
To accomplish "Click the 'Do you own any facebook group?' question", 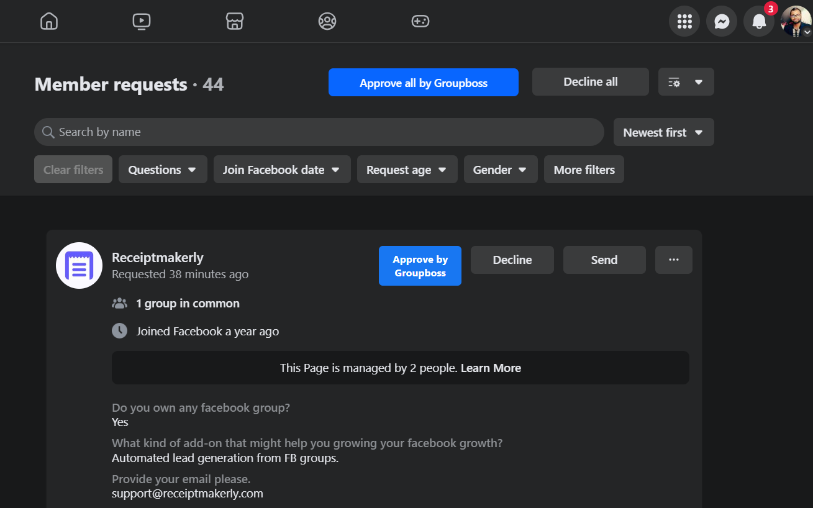I will click(x=201, y=408).
